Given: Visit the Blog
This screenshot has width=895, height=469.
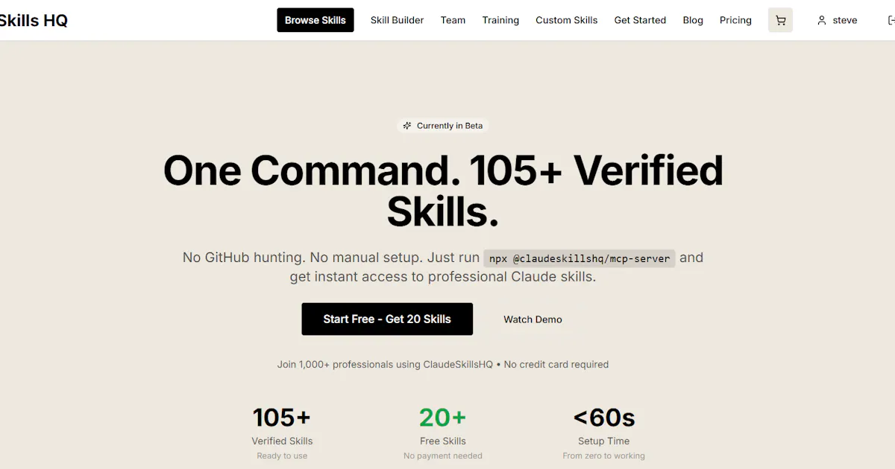Looking at the screenshot, I should pos(693,20).
